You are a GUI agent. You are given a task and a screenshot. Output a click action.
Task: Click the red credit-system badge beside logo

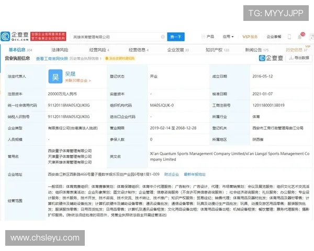tap(48, 37)
